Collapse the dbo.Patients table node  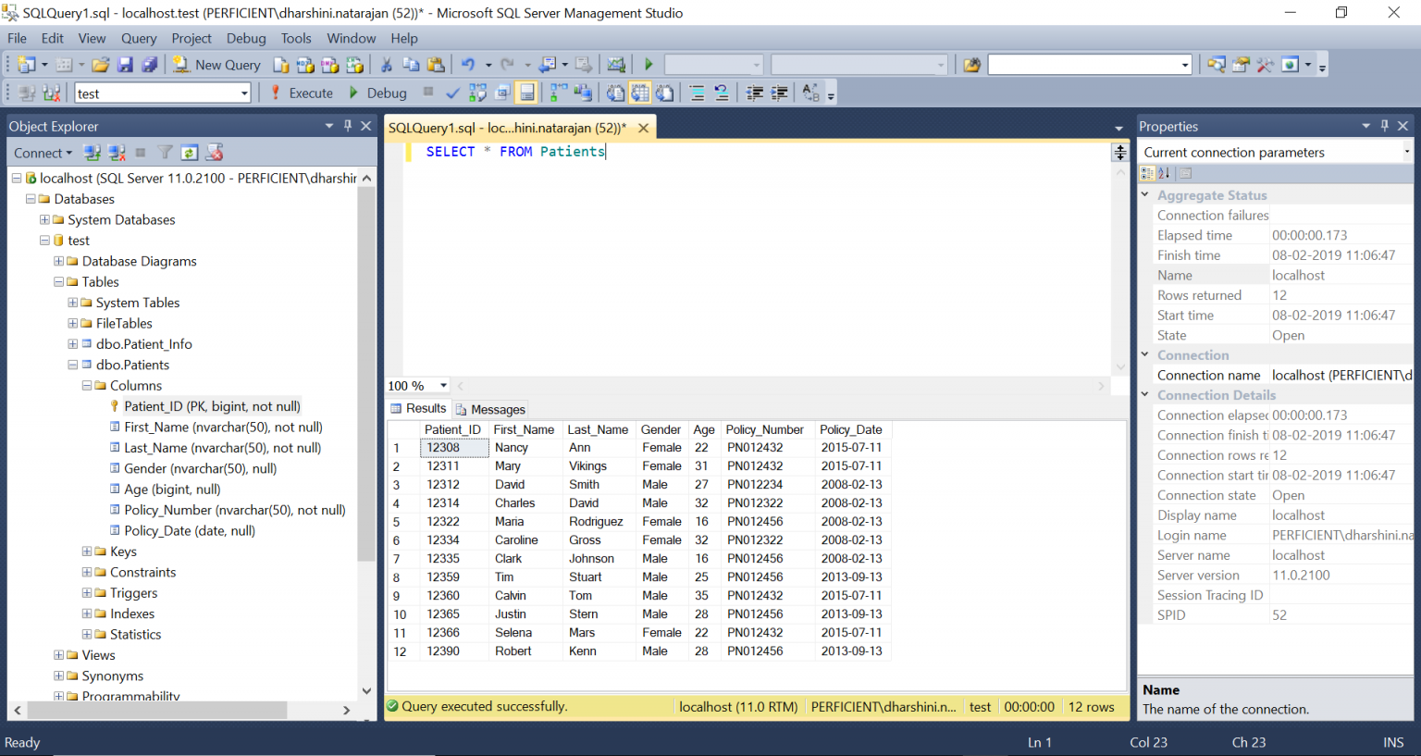click(73, 366)
